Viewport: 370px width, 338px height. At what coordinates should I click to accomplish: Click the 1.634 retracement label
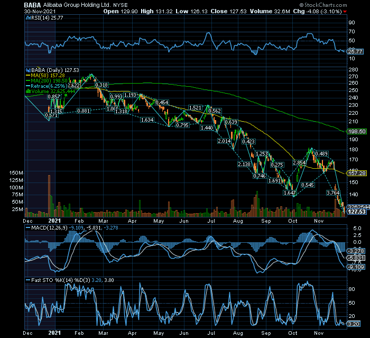click(x=147, y=120)
